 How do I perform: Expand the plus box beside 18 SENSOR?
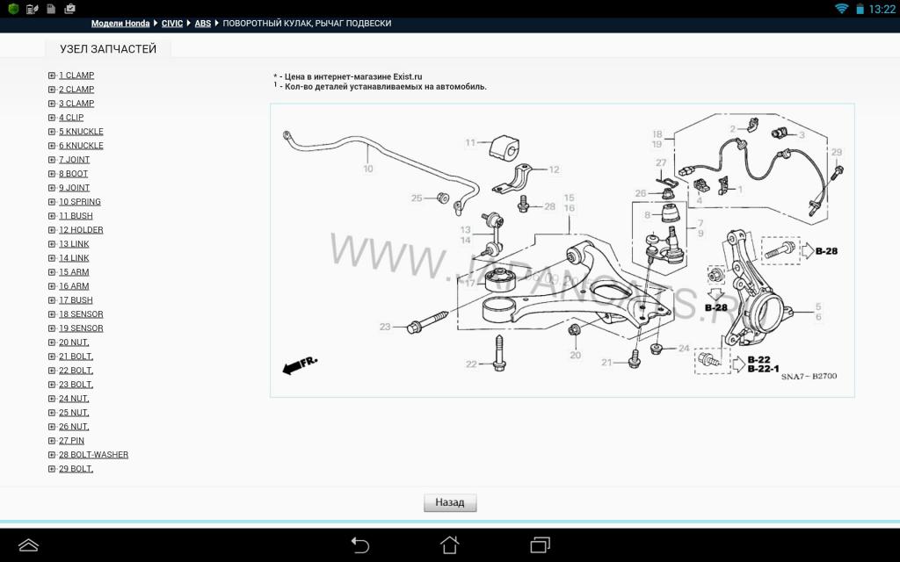click(x=52, y=314)
